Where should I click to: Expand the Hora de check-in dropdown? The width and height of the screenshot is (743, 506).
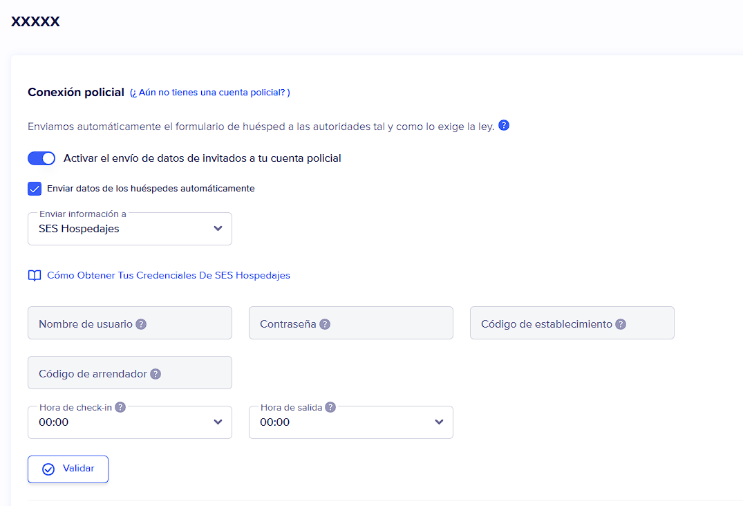pos(130,422)
